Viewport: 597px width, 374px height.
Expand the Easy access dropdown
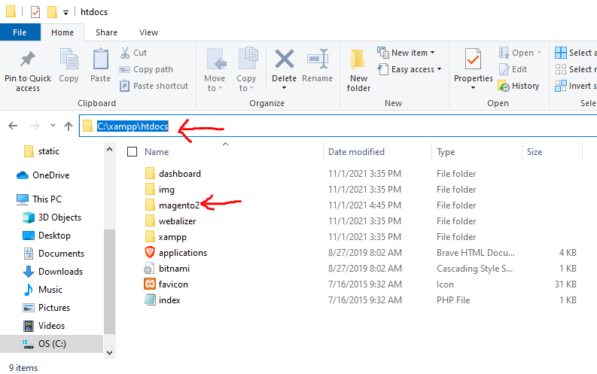440,69
